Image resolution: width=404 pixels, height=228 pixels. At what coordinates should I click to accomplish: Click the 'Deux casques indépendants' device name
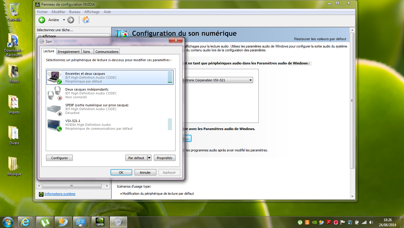tap(87, 89)
